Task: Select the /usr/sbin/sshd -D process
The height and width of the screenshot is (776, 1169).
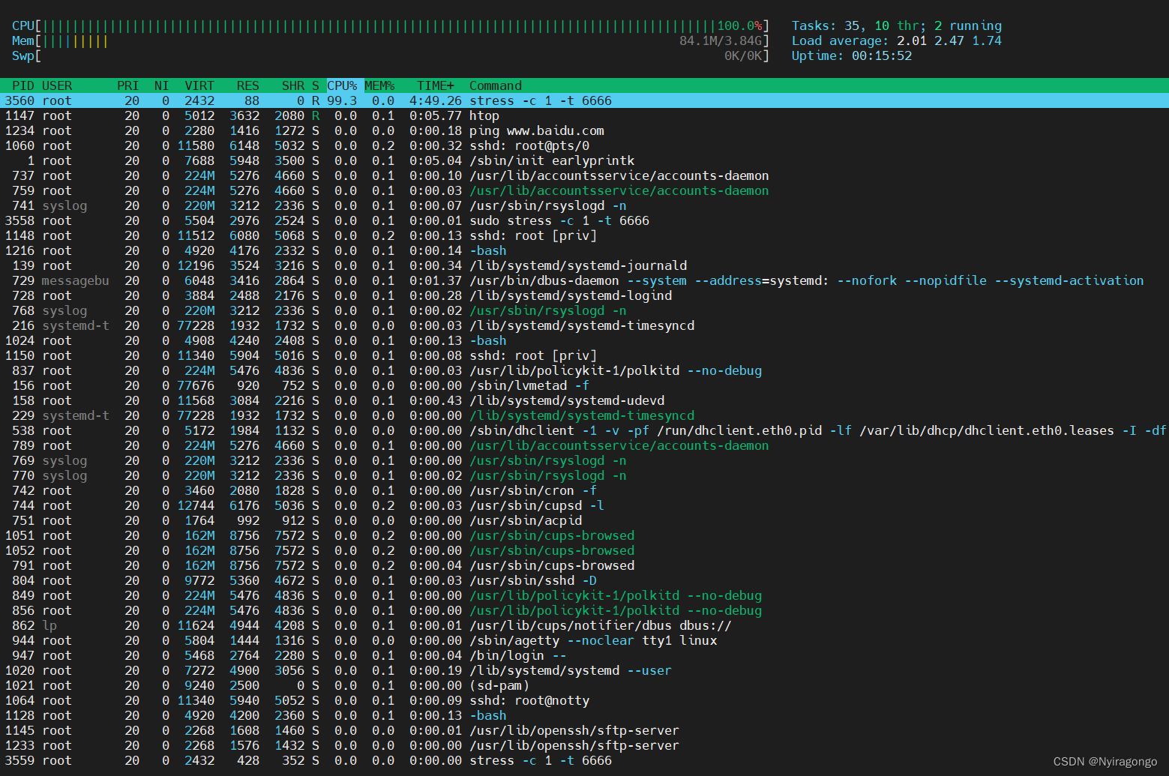Action: (x=584, y=580)
